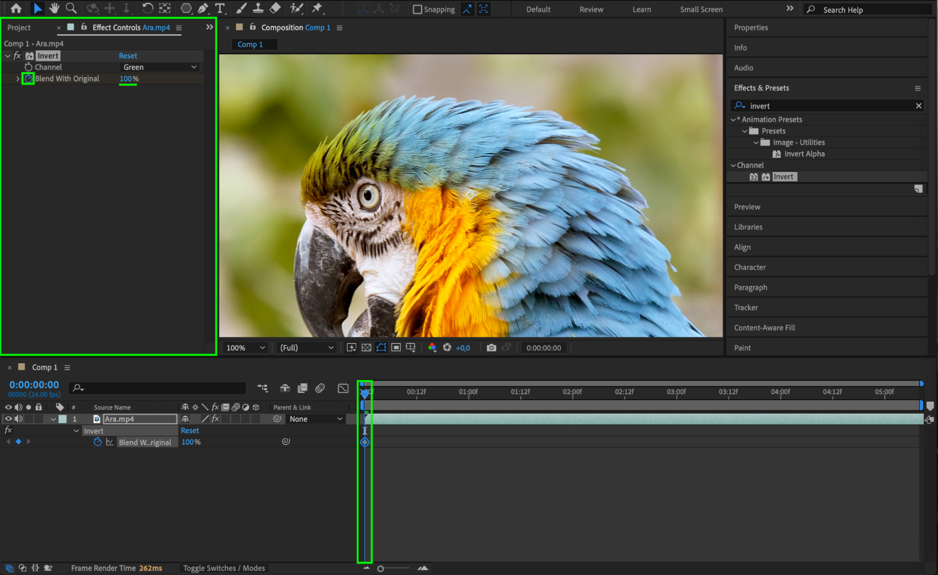Select the Hand tool
The width and height of the screenshot is (938, 575).
tap(54, 8)
